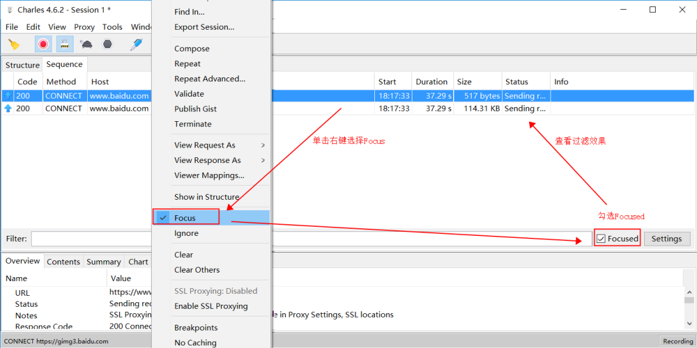The width and height of the screenshot is (697, 348).
Task: Sort by the Size column header
Action: [478, 82]
